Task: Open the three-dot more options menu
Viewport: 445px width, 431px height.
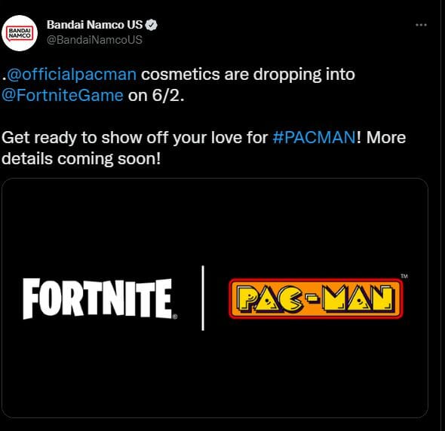Action: coord(421,25)
